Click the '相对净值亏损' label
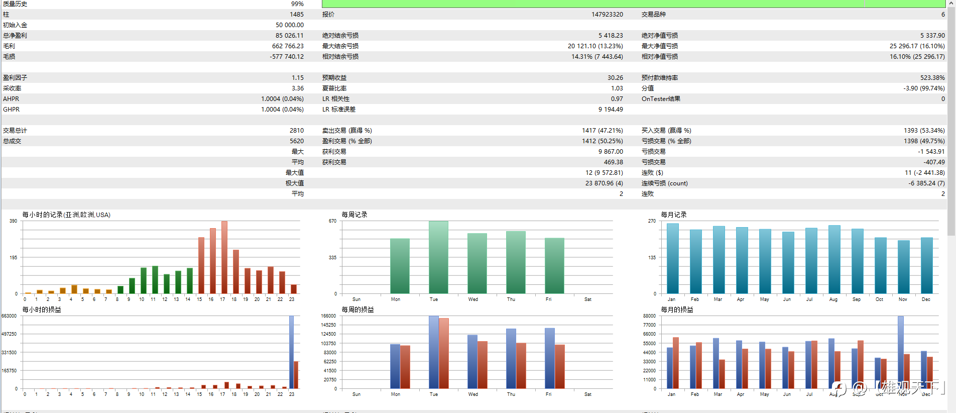Screen dimensions: 956x413 tap(660, 56)
